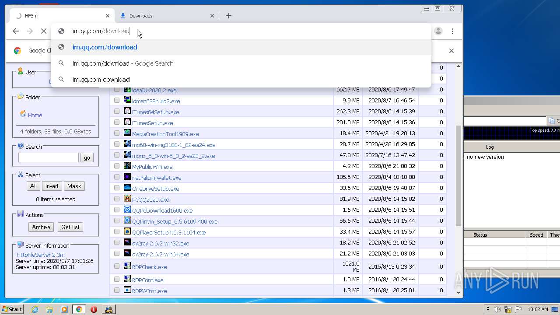Check the idealU-2020.2.exe checkbox
The image size is (560, 315).
[x=117, y=90]
